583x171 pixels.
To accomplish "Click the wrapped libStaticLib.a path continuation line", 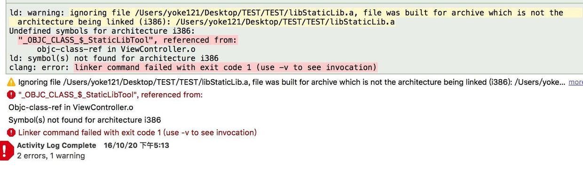I will tap(206, 22).
